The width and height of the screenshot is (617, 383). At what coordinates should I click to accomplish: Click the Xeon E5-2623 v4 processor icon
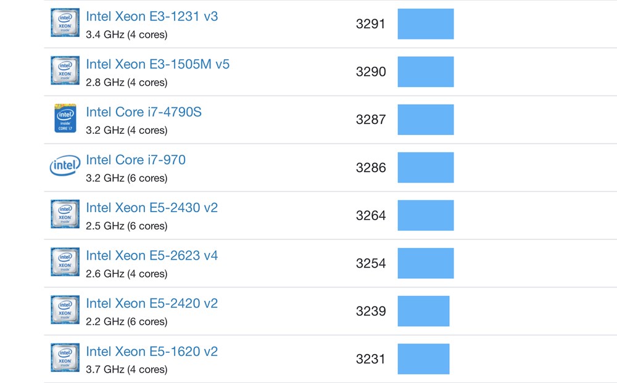[x=65, y=262]
